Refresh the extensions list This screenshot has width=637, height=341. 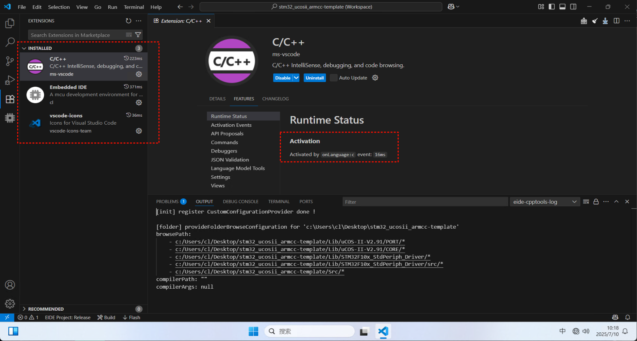(128, 21)
